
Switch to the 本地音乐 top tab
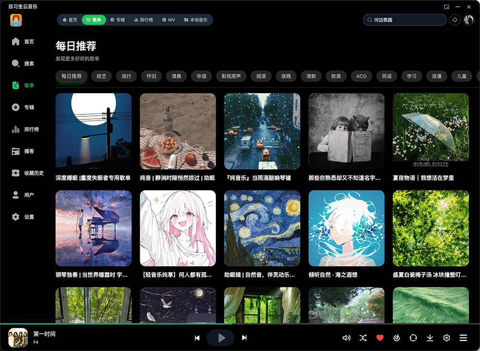(x=196, y=20)
